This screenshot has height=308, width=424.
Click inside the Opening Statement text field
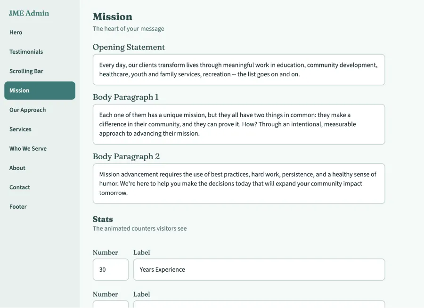238,69
